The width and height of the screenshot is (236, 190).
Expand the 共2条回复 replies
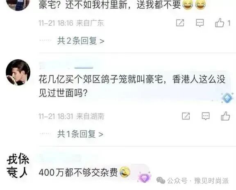pyautogui.click(x=81, y=41)
